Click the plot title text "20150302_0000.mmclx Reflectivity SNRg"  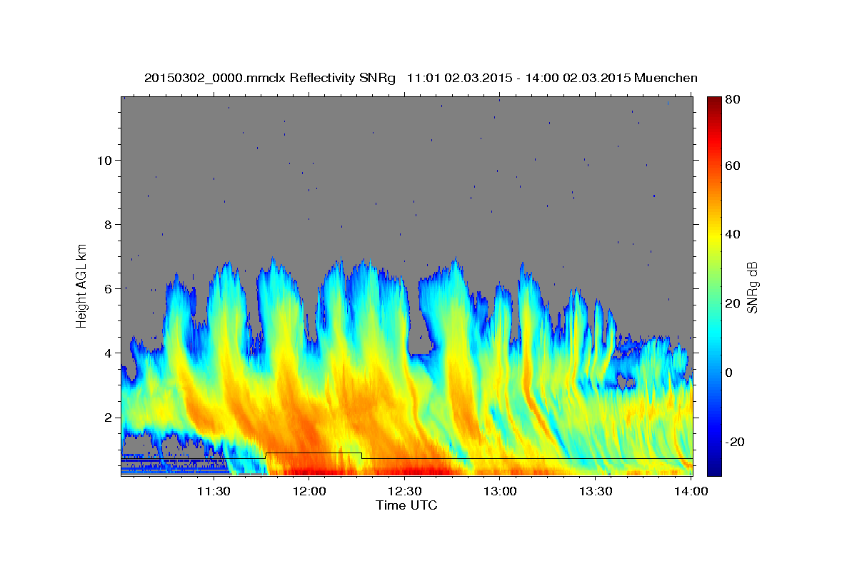pyautogui.click(x=270, y=78)
